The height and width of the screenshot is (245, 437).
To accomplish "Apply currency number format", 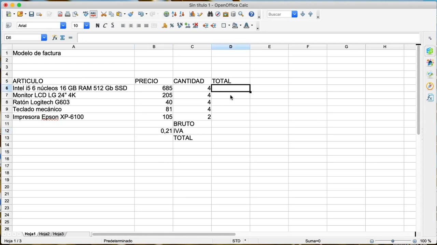I will pyautogui.click(x=164, y=26).
